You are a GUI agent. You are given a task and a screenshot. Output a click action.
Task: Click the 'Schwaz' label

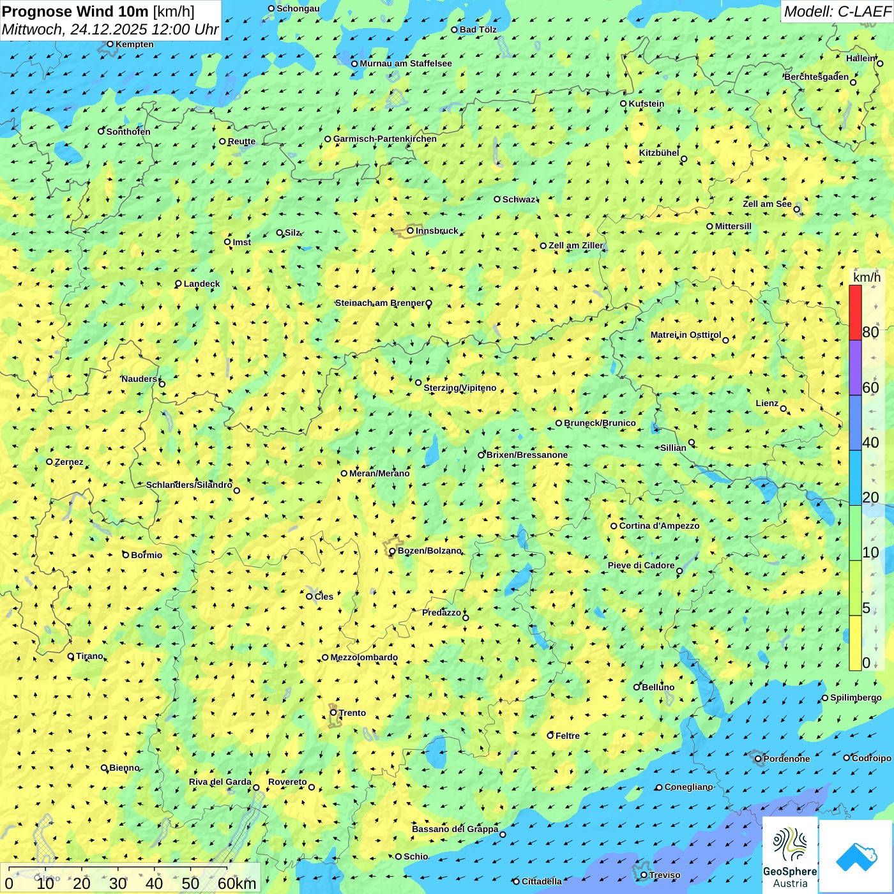coord(519,199)
